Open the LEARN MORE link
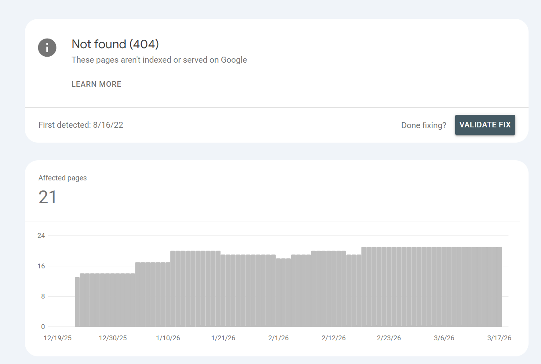541x364 pixels. click(x=96, y=84)
